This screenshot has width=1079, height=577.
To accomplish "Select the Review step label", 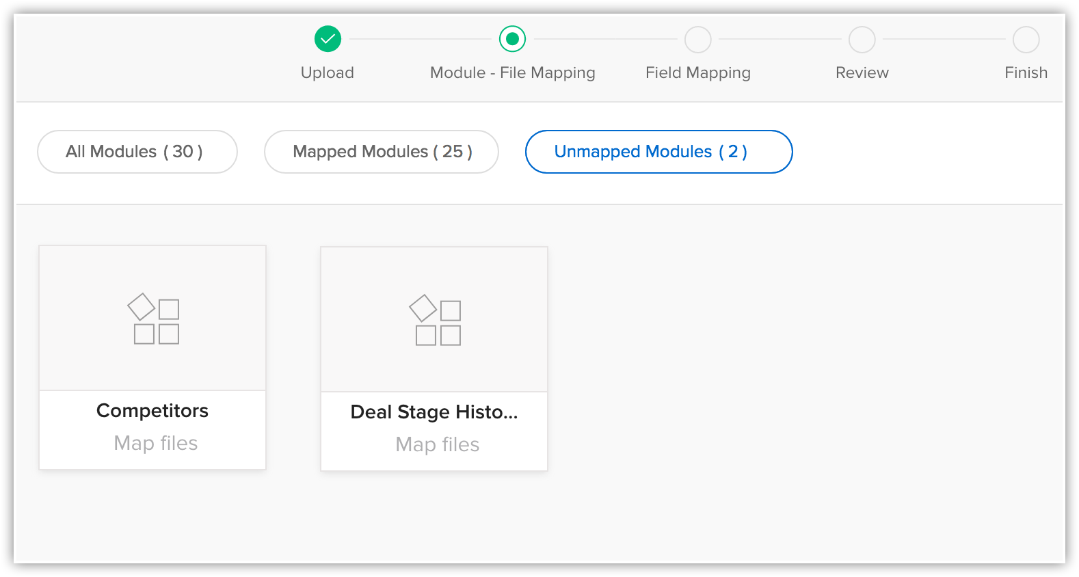I will (862, 72).
